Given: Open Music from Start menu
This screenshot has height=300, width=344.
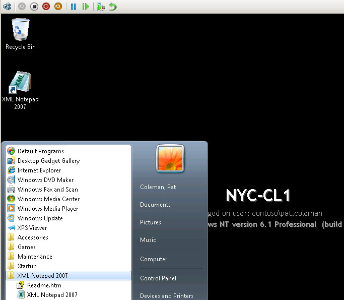Looking at the screenshot, I should coord(148,240).
